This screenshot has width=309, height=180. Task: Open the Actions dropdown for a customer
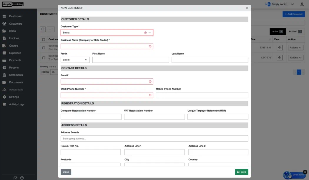click(295, 47)
